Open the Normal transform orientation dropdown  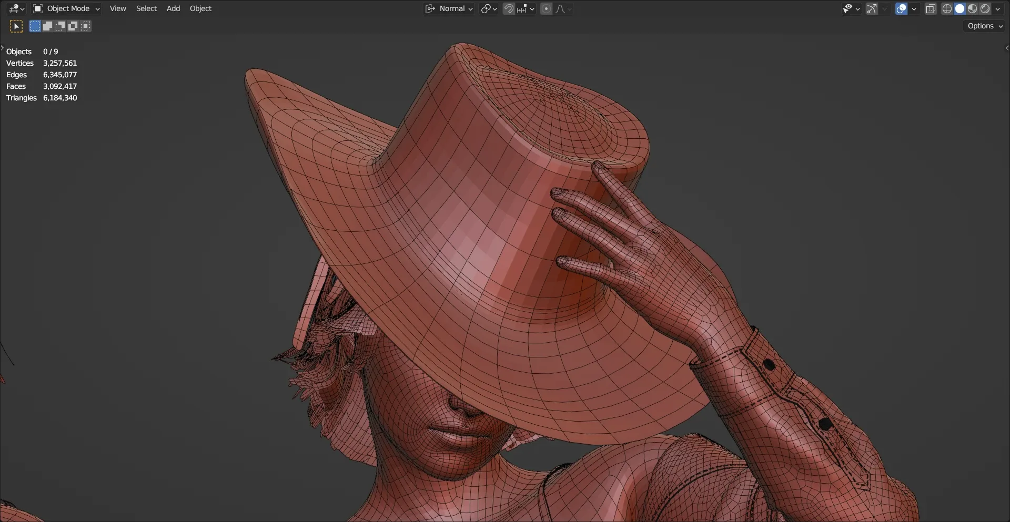(450, 8)
